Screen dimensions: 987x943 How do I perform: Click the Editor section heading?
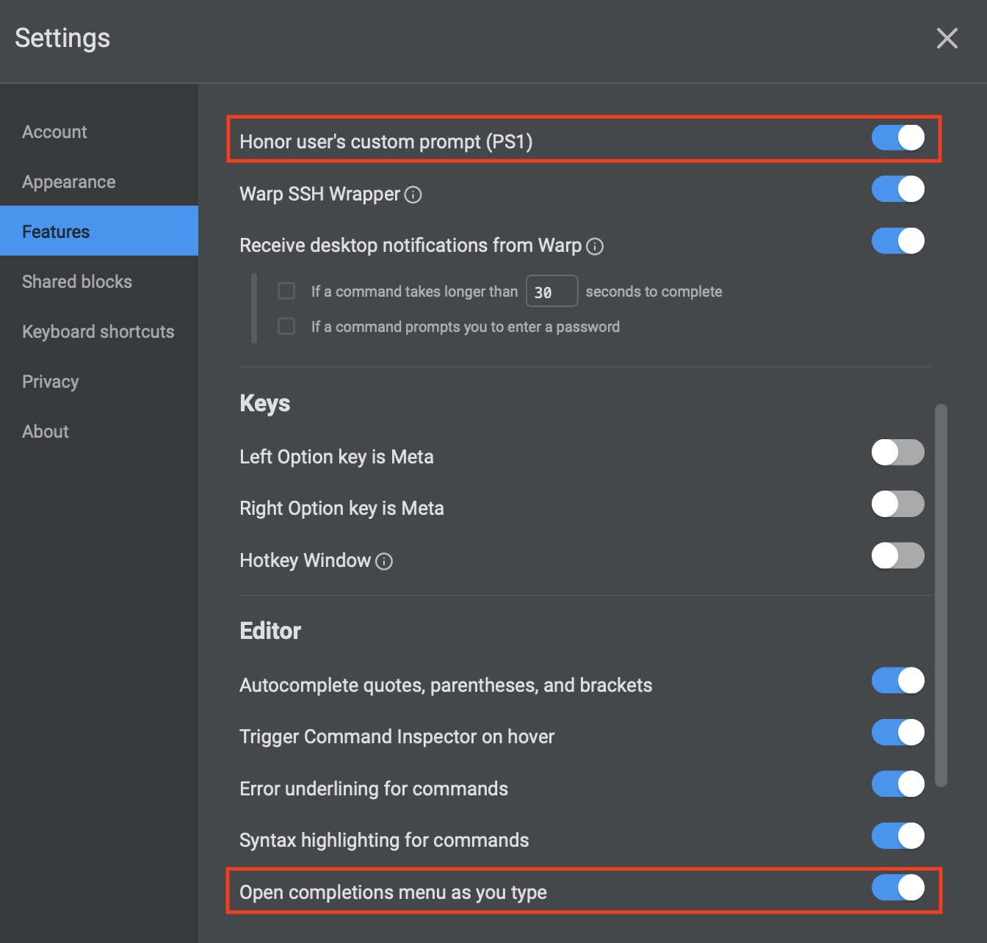coord(270,631)
